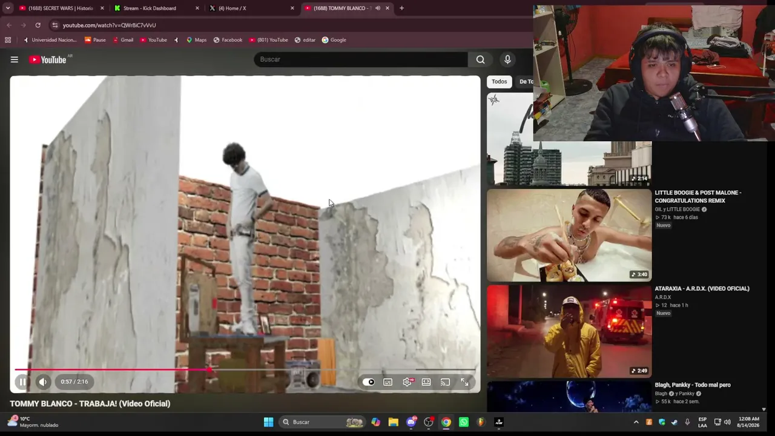Viewport: 775px width, 436px height.
Task: Show hidden system tray icons chevron
Action: click(636, 422)
